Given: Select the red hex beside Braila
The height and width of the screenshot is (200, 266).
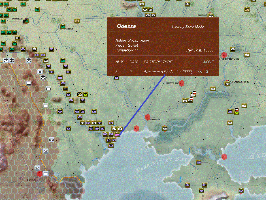Looking at the screenshot, I should point(40,174).
